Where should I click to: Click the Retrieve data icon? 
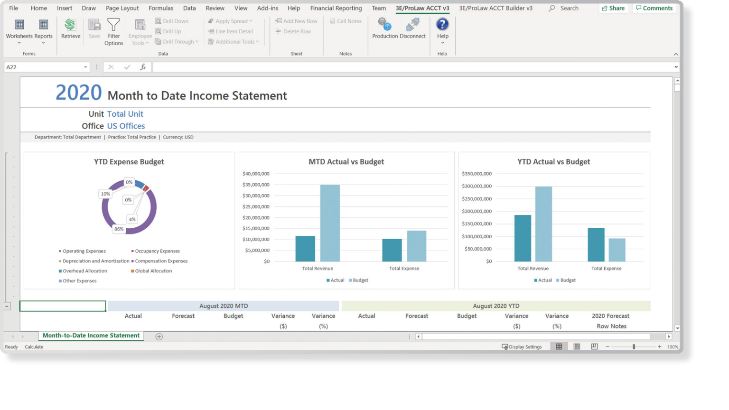coord(70,25)
